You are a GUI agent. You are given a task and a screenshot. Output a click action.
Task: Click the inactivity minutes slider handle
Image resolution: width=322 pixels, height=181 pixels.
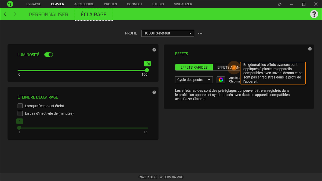19,128
